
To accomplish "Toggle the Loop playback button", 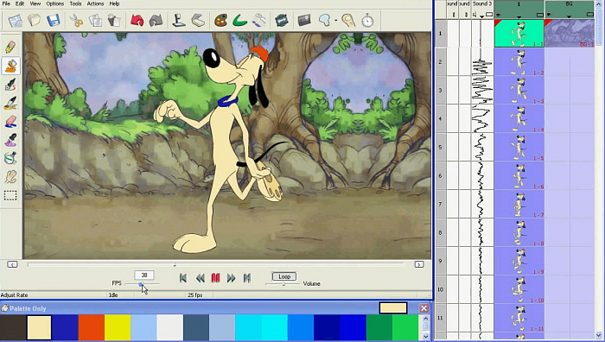I will point(284,276).
